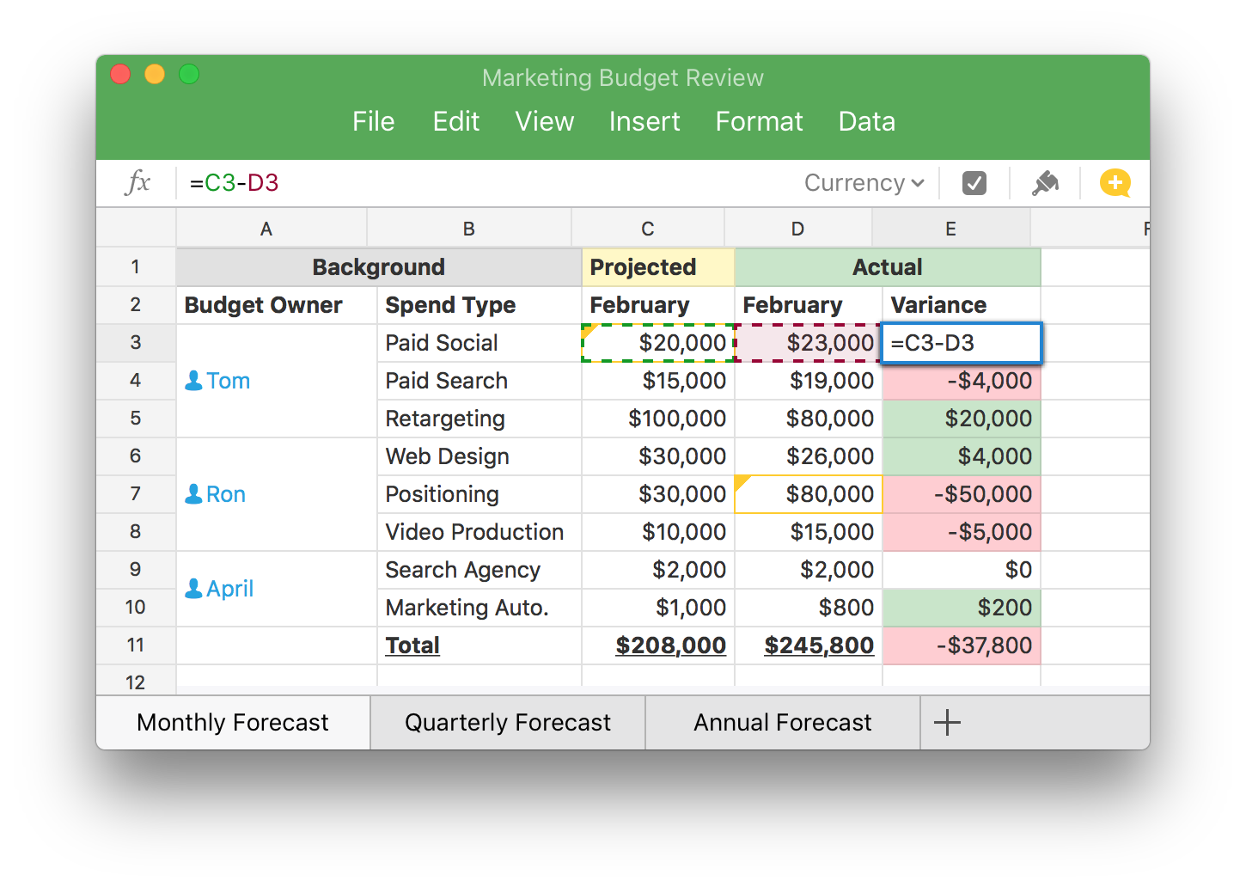Confirm the formula with the checkmark icon
Image resolution: width=1246 pixels, height=887 pixels.
pos(974,182)
